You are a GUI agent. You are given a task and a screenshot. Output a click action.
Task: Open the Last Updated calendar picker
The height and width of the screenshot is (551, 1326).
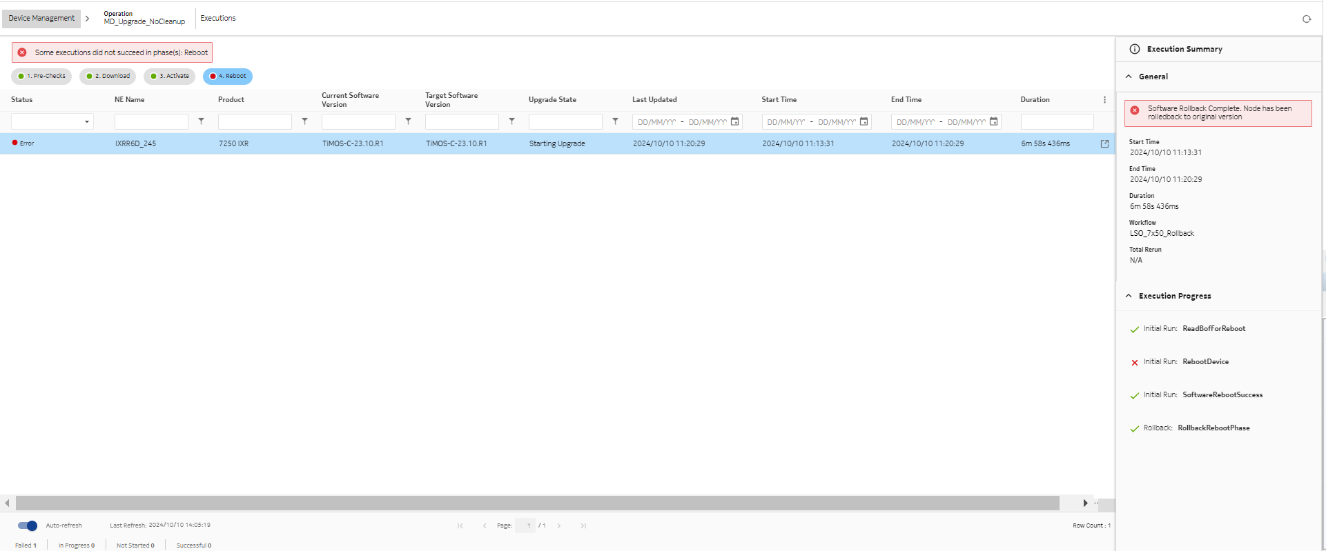pos(735,121)
